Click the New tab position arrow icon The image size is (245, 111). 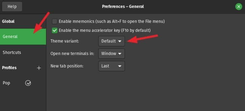(x=120, y=66)
